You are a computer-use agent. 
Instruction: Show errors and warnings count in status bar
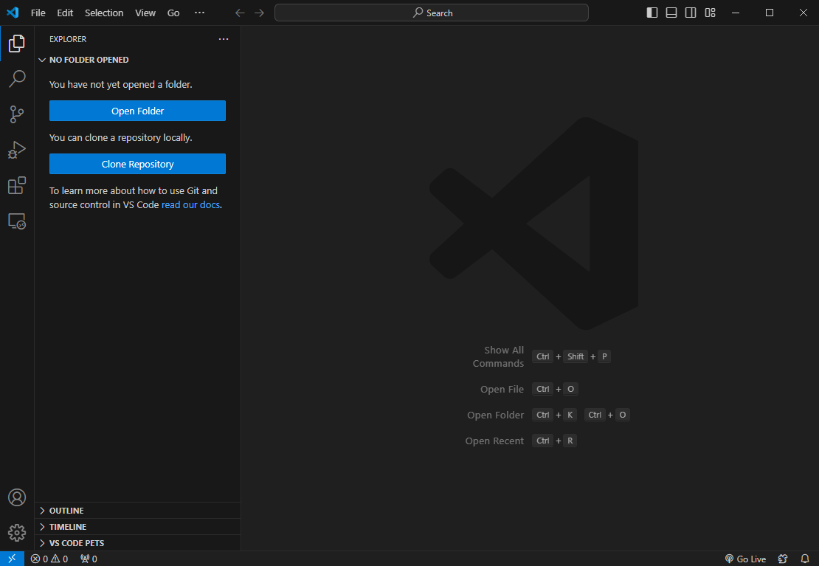(49, 559)
